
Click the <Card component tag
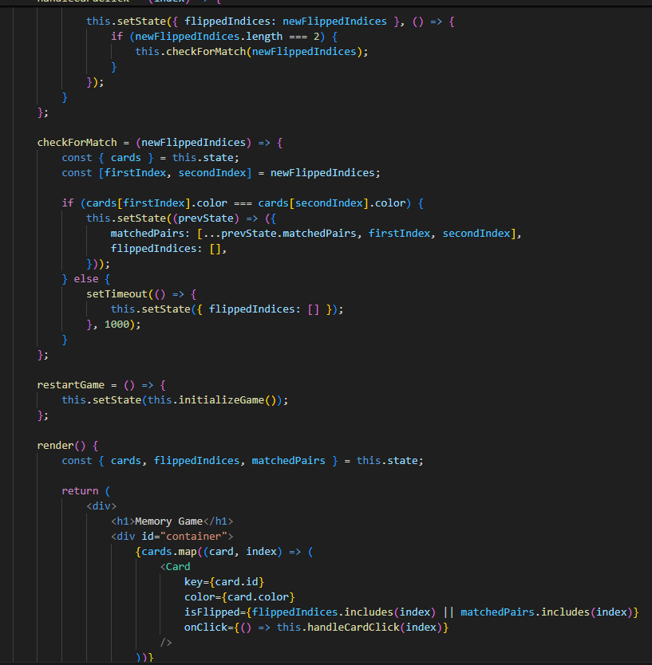(x=176, y=567)
